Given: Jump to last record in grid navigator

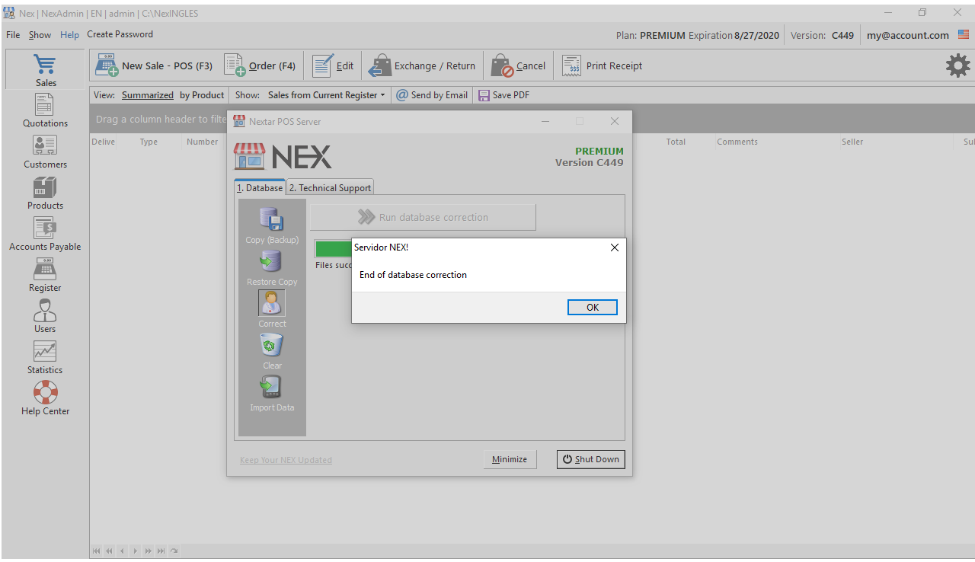Looking at the screenshot, I should [161, 551].
